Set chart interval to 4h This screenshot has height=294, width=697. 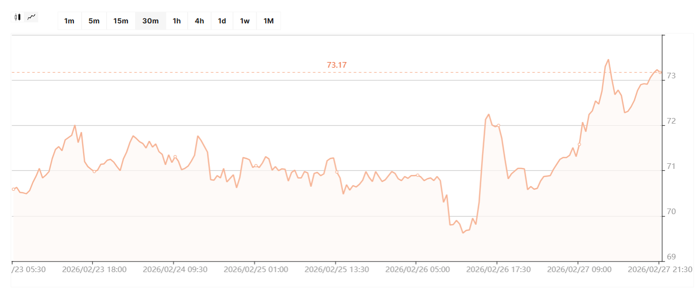point(199,21)
